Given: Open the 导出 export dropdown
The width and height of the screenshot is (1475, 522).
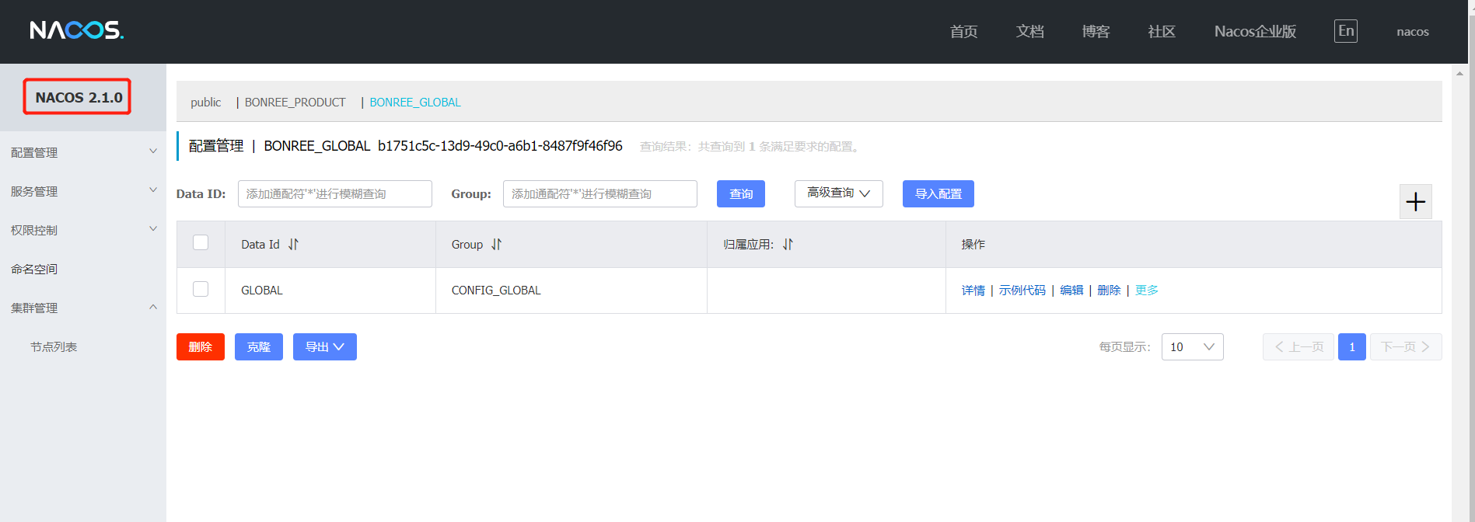Looking at the screenshot, I should (324, 346).
